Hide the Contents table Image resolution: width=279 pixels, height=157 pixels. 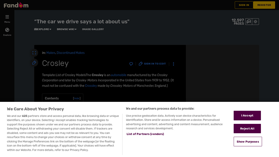[77, 98]
